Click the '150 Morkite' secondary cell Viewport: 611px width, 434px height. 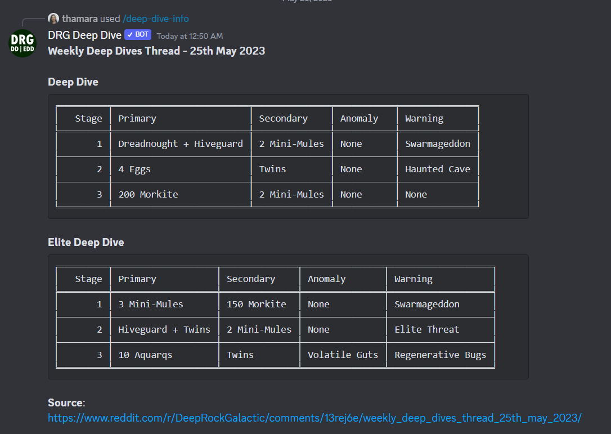(257, 304)
